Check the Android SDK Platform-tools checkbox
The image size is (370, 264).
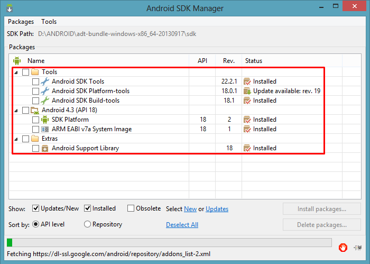click(x=35, y=91)
